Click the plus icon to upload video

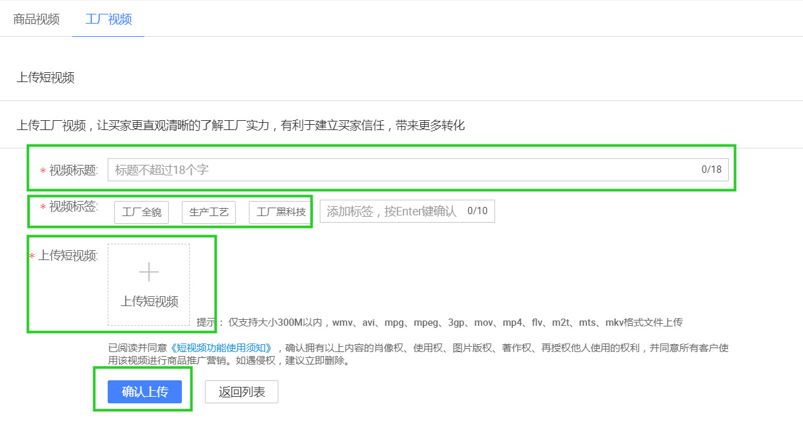point(149,272)
